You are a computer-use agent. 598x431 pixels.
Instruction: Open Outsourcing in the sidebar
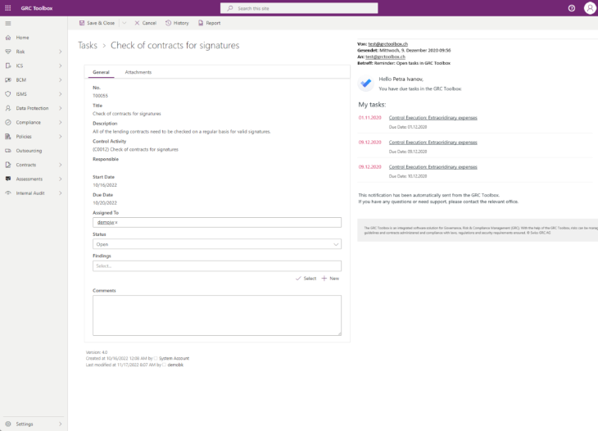[29, 150]
